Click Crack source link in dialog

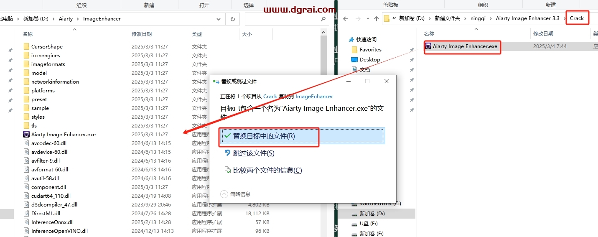click(x=270, y=96)
